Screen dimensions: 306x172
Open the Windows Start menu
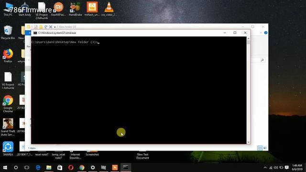pyautogui.click(x=5, y=168)
